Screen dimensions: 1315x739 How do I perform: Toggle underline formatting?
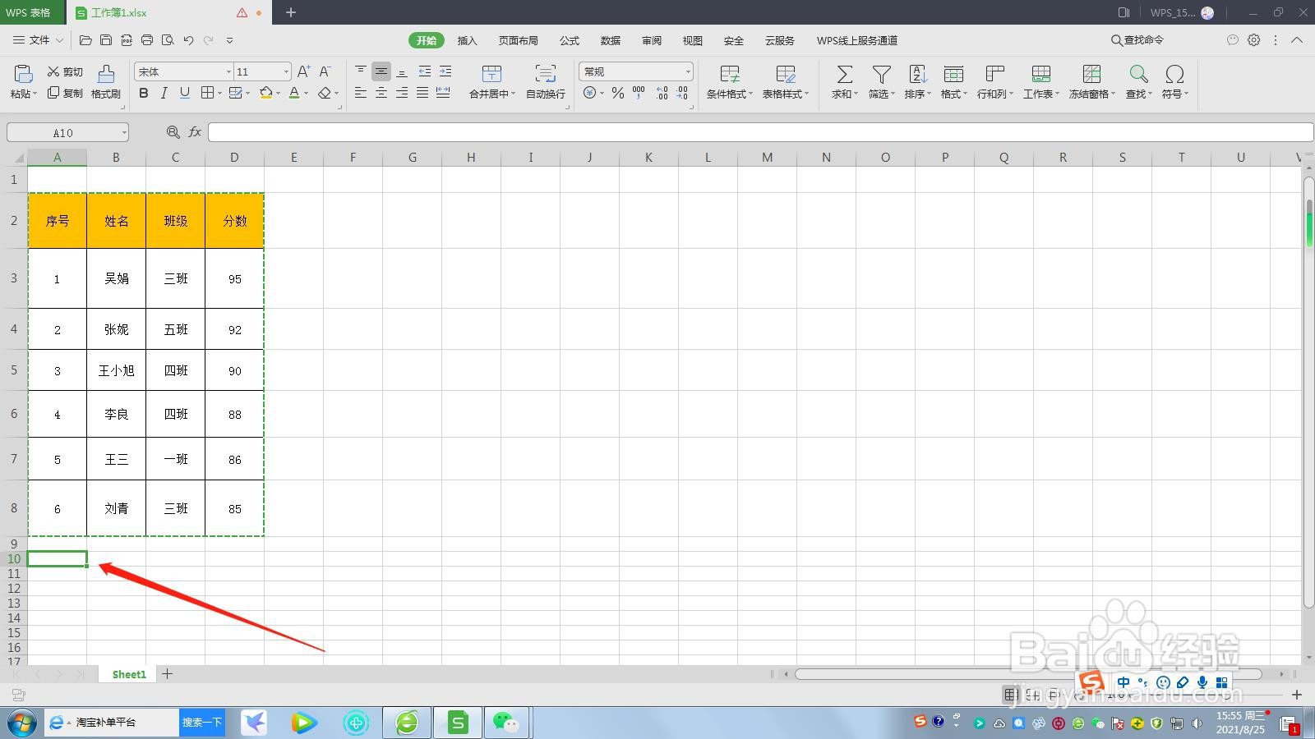(184, 94)
